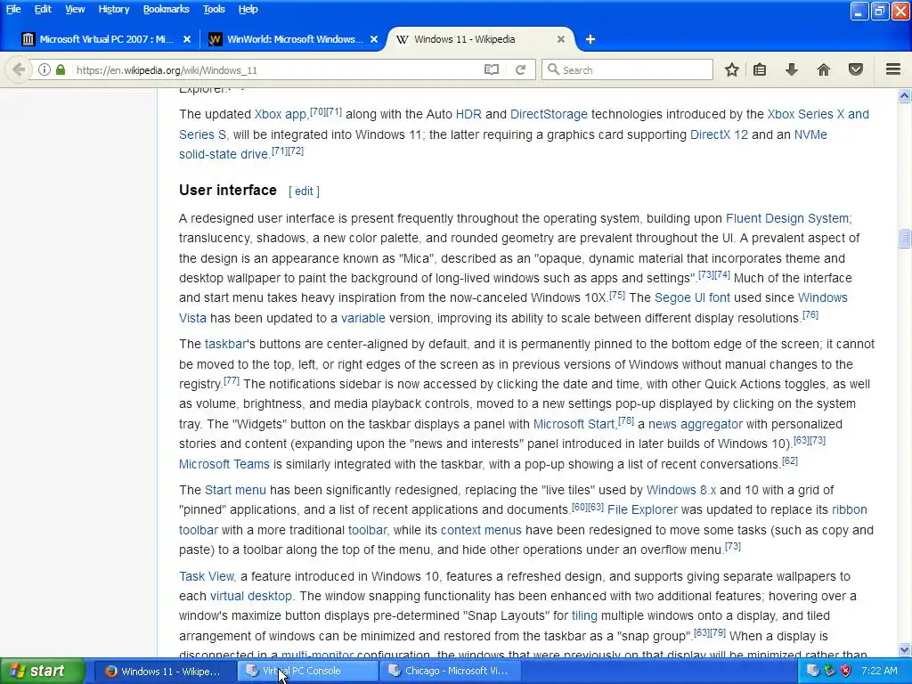
Task: Follow the Start menu link
Action: [x=235, y=491]
